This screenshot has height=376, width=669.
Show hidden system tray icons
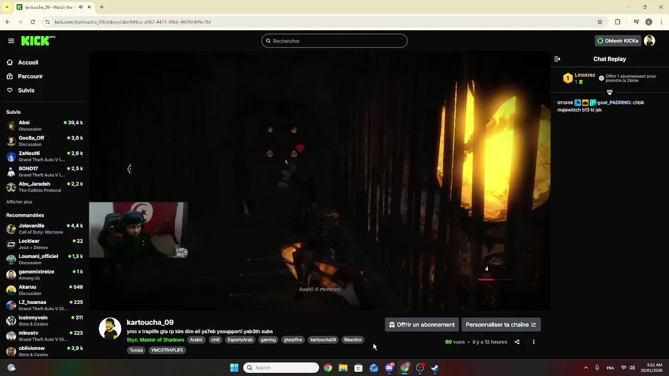pos(586,368)
